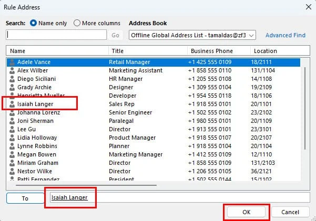
Task: Click phone number +1 502 555 0102
Action: tap(210, 112)
